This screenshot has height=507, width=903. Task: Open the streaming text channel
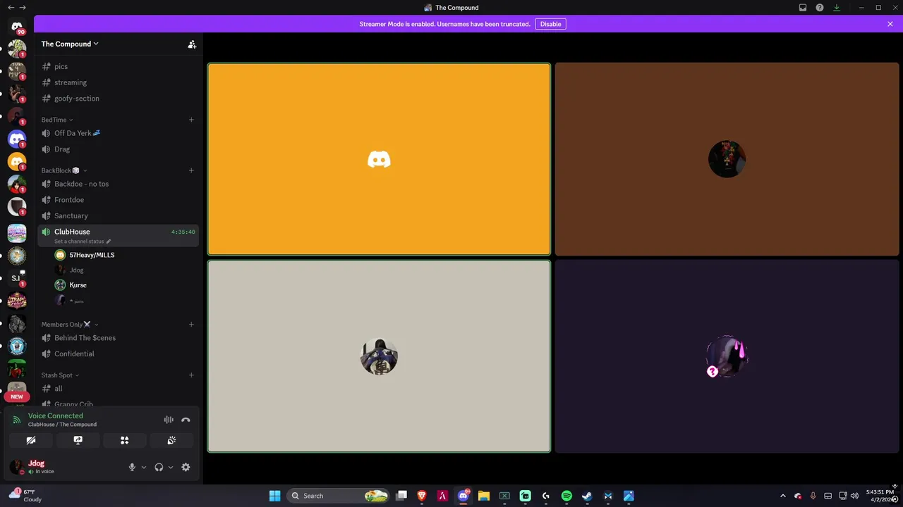pos(117,82)
